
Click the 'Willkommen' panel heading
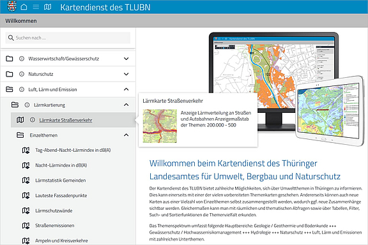click(x=21, y=21)
